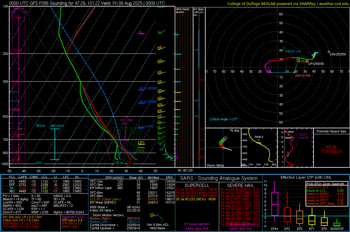The width and height of the screenshot is (350, 232).
Task: Click the PW = 1.94in value
Action: pyautogui.click(x=11, y=196)
